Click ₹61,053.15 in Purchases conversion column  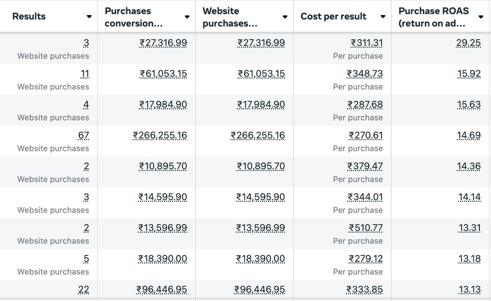click(163, 74)
